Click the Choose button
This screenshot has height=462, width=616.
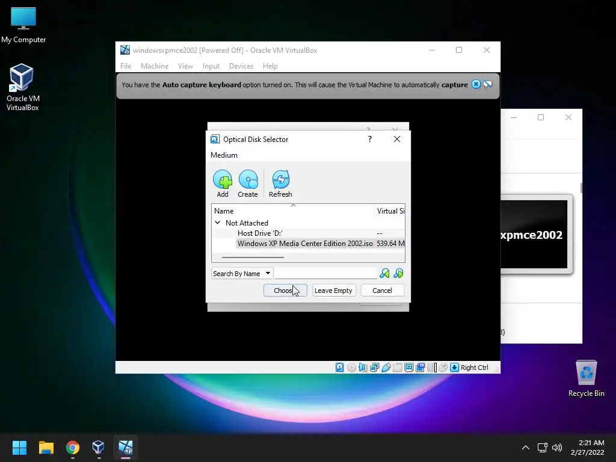285,291
